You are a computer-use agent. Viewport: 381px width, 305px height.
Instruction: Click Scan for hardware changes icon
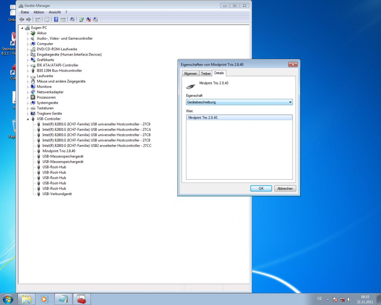click(72, 20)
